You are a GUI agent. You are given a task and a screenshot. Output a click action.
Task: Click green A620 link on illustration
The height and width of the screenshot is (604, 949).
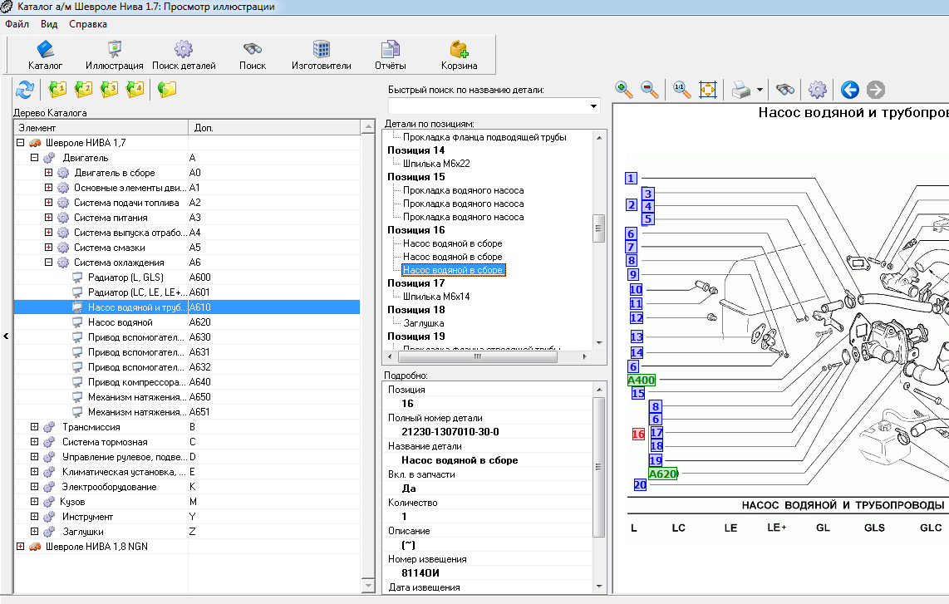point(663,474)
